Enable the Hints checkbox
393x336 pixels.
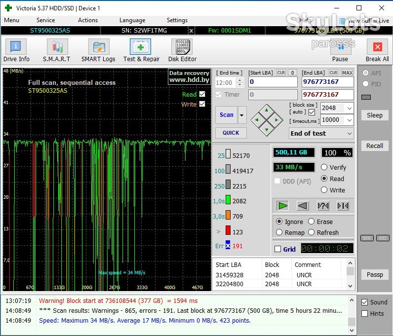(365, 313)
